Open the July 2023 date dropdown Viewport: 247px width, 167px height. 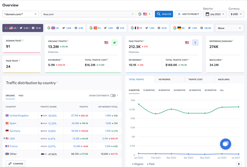[215, 14]
